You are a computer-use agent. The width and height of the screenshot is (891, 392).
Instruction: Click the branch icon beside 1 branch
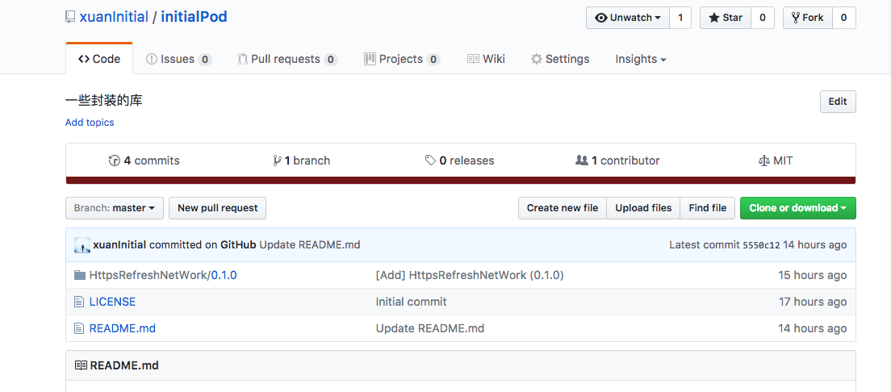tap(278, 161)
